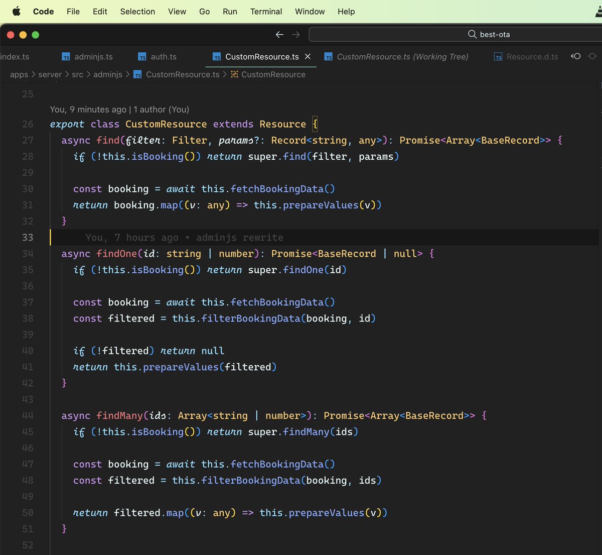Click 'return null' on line 40
602x555 pixels.
coord(192,351)
